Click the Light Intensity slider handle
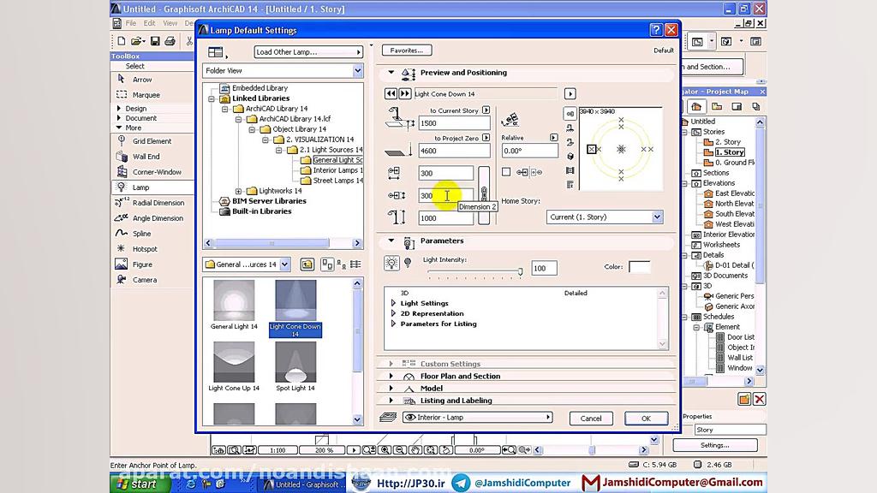The image size is (877, 493). [x=520, y=271]
